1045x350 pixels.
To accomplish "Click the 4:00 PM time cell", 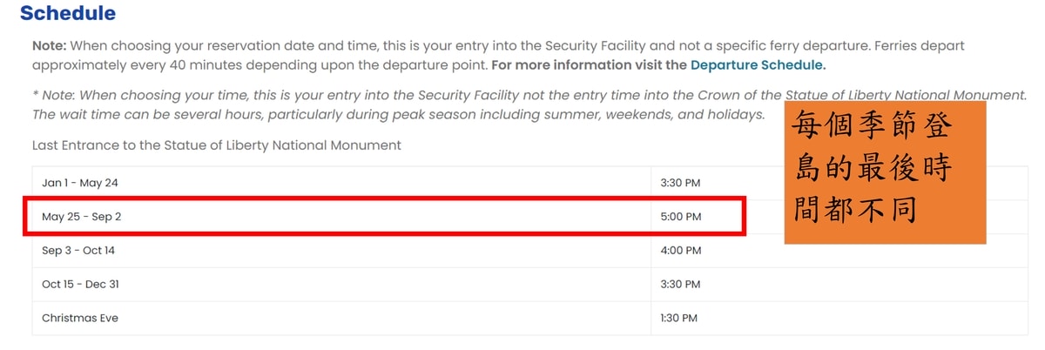I will click(x=681, y=251).
